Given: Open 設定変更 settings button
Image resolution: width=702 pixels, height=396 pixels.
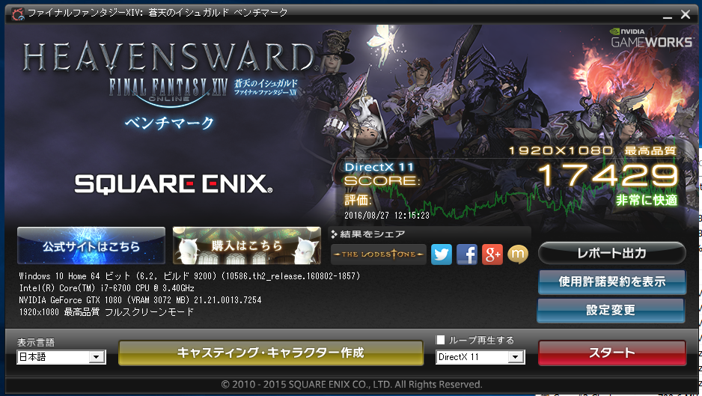Looking at the screenshot, I should (x=611, y=310).
